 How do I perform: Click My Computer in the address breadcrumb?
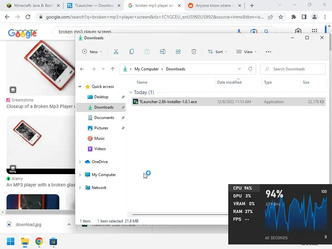[x=147, y=69]
